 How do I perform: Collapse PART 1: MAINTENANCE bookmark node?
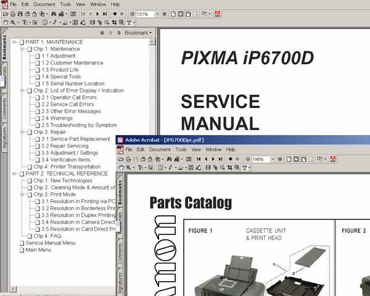pyautogui.click(x=14, y=42)
